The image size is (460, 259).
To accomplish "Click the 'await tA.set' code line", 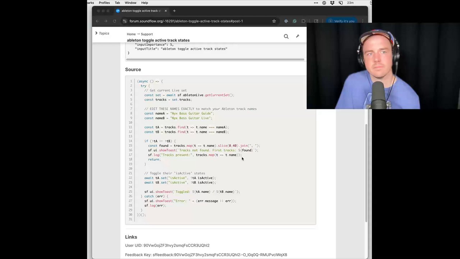I will coord(180,178).
